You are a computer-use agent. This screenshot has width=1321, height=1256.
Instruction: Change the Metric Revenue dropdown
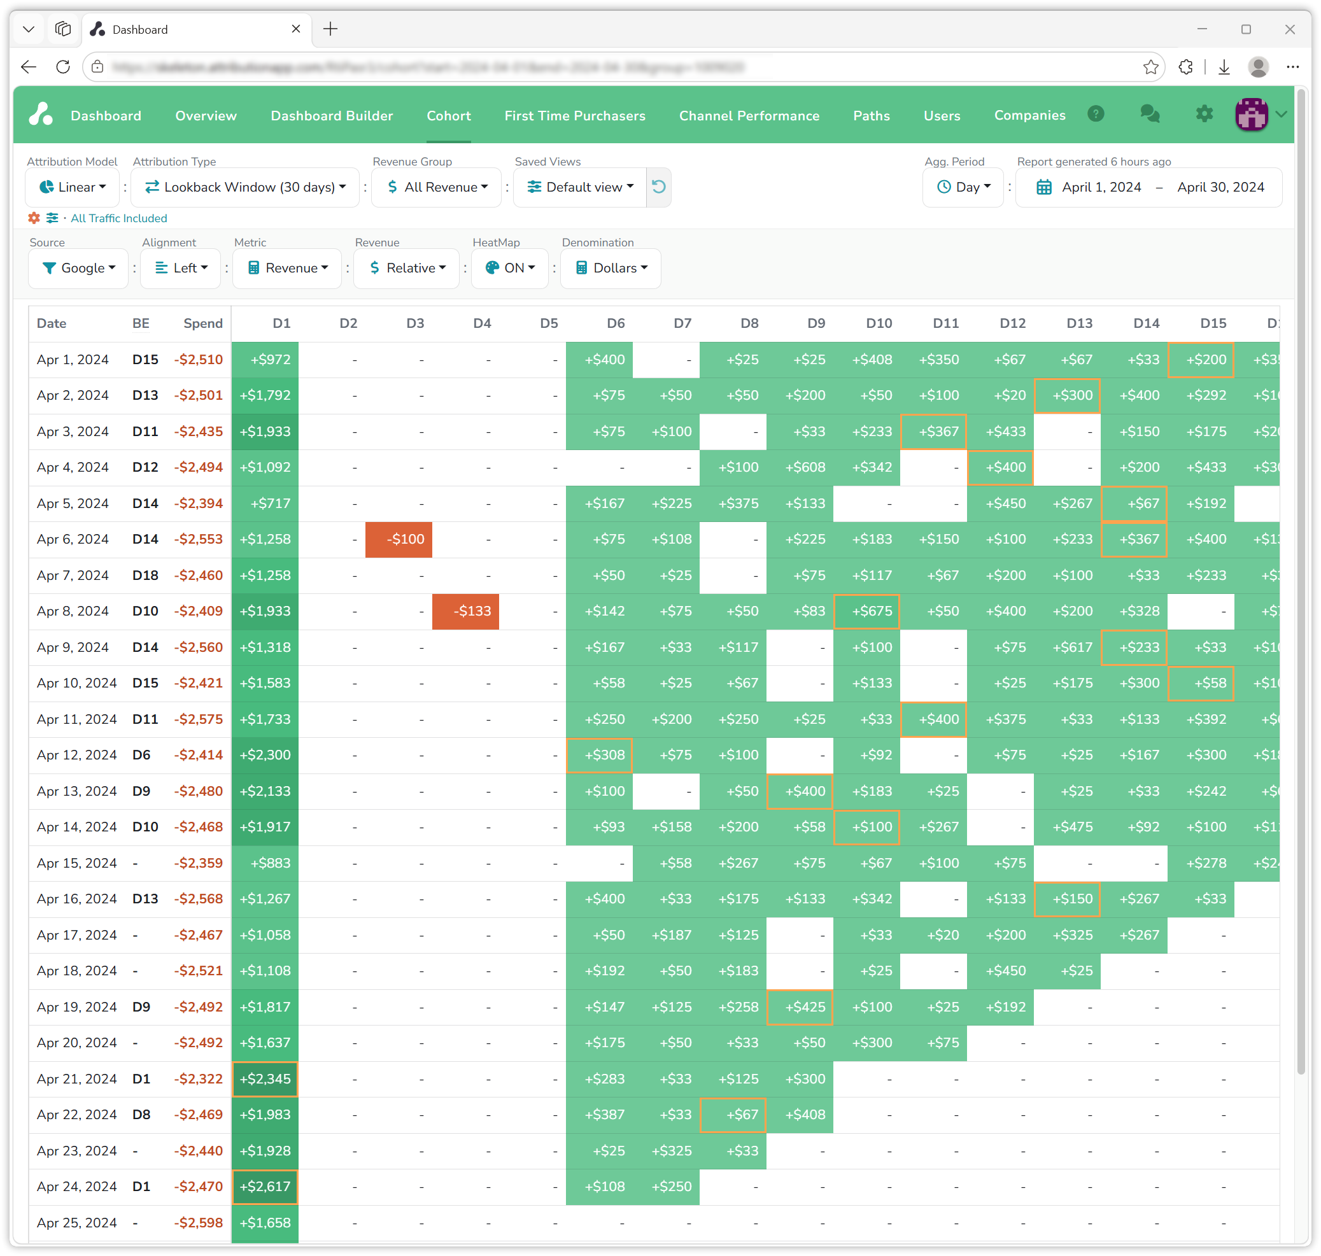tap(287, 268)
